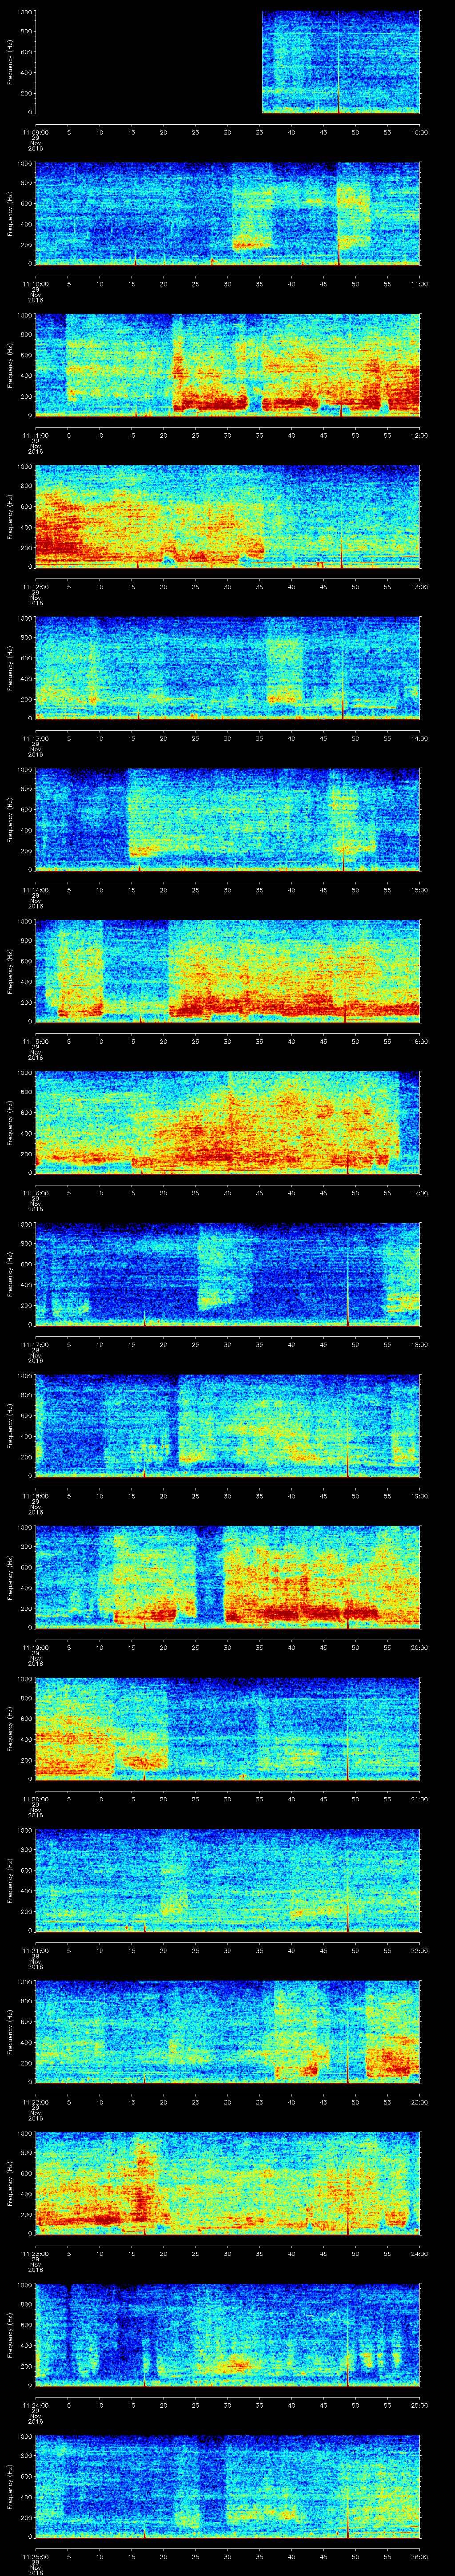Click the spectrogram panel starting at 11:21:00
This screenshot has height=2576, width=455.
click(x=228, y=1880)
